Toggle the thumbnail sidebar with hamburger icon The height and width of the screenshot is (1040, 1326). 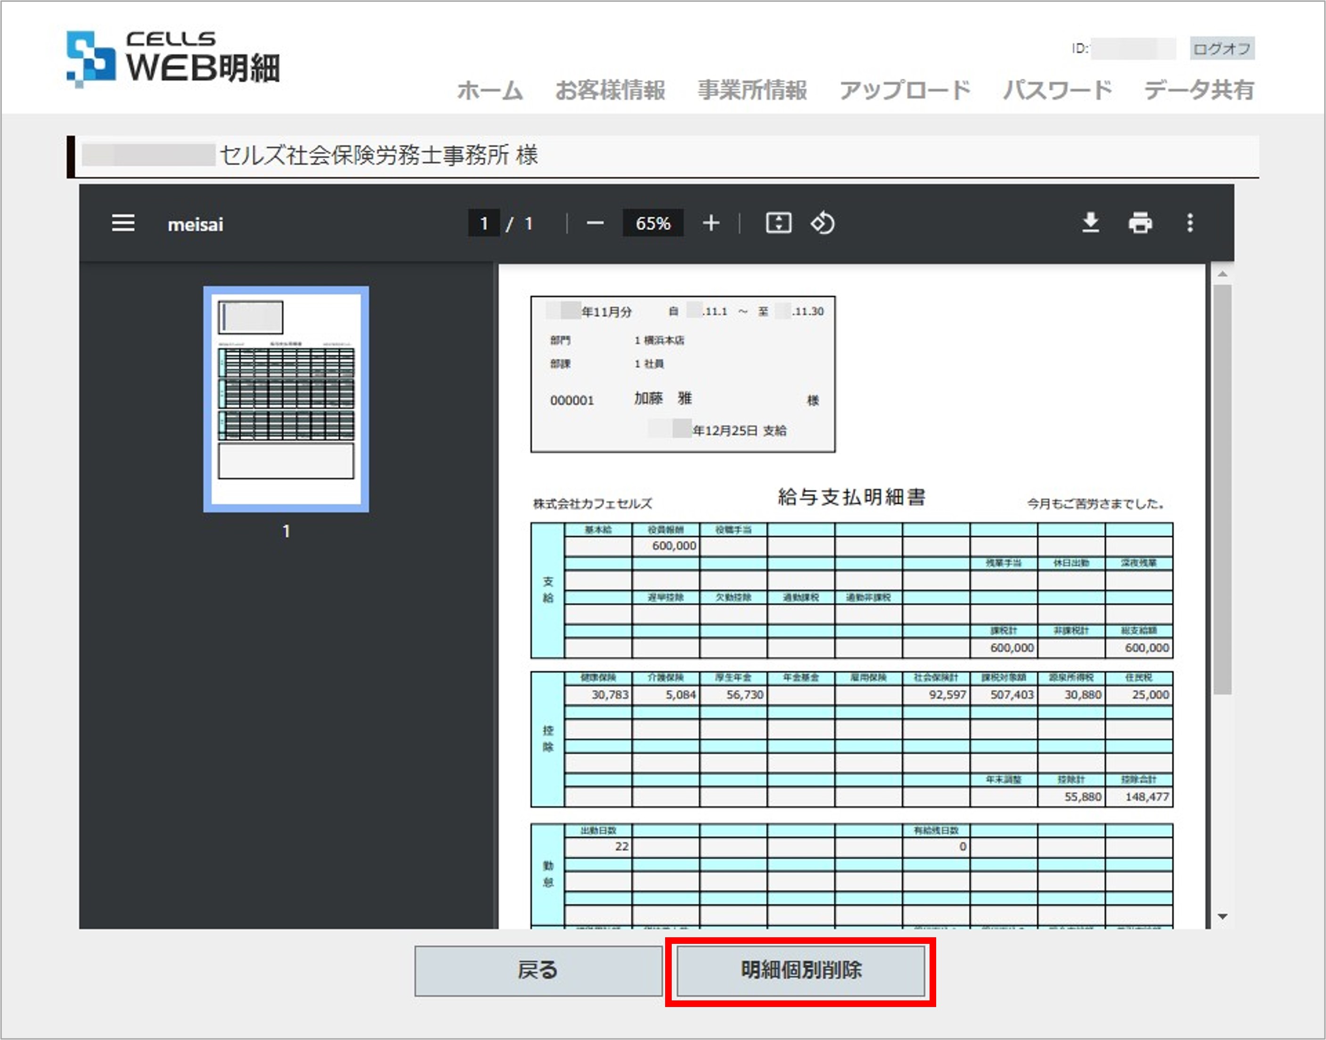click(x=123, y=223)
